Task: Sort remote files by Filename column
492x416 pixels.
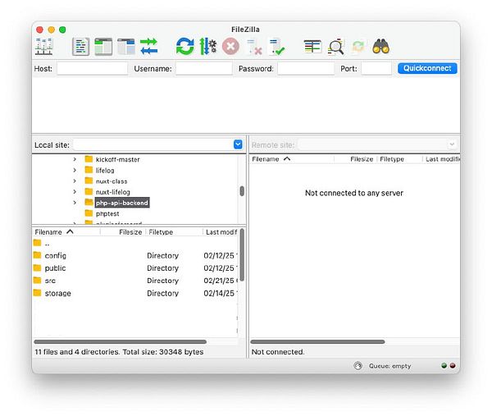Action: click(x=292, y=159)
